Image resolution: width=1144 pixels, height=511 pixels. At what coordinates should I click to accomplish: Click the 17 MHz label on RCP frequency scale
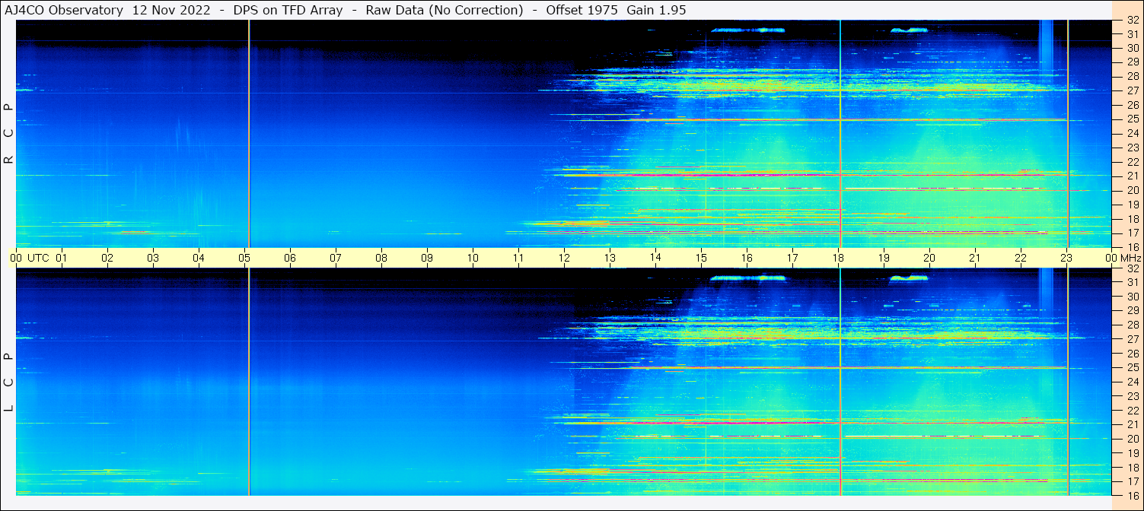[x=1133, y=233]
